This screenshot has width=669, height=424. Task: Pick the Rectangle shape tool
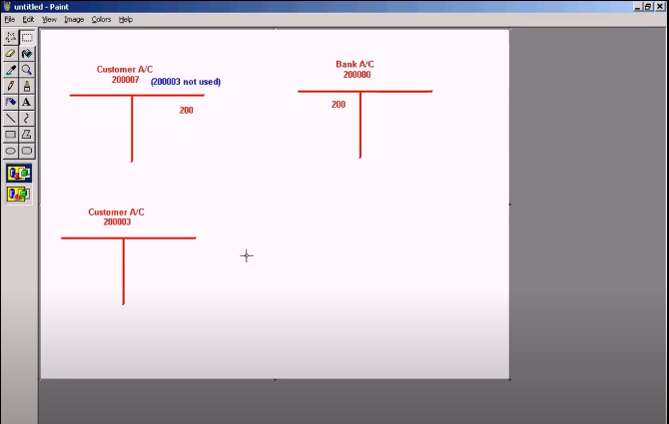[x=11, y=135]
